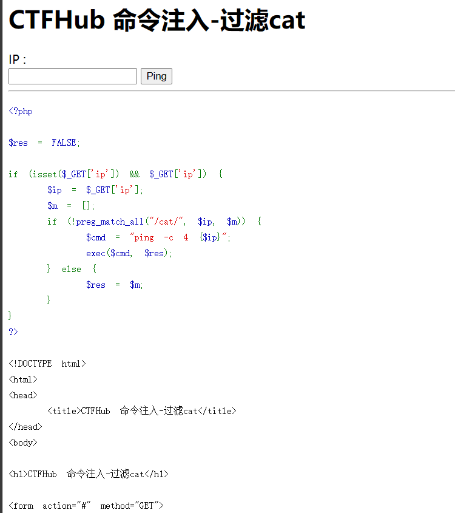Click the '} else {' code line
This screenshot has width=455, height=513.
[72, 269]
